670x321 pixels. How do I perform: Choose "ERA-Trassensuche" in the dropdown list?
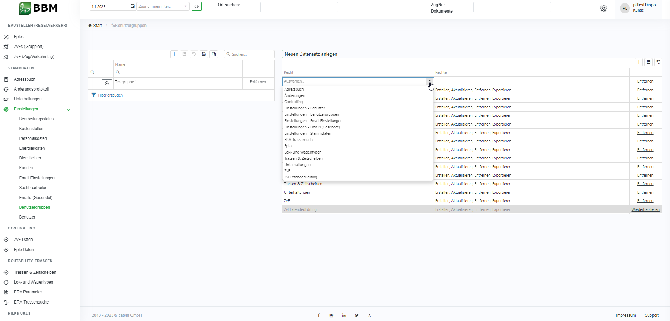pos(299,140)
